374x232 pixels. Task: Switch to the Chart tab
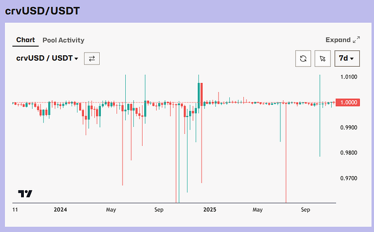[x=25, y=40]
